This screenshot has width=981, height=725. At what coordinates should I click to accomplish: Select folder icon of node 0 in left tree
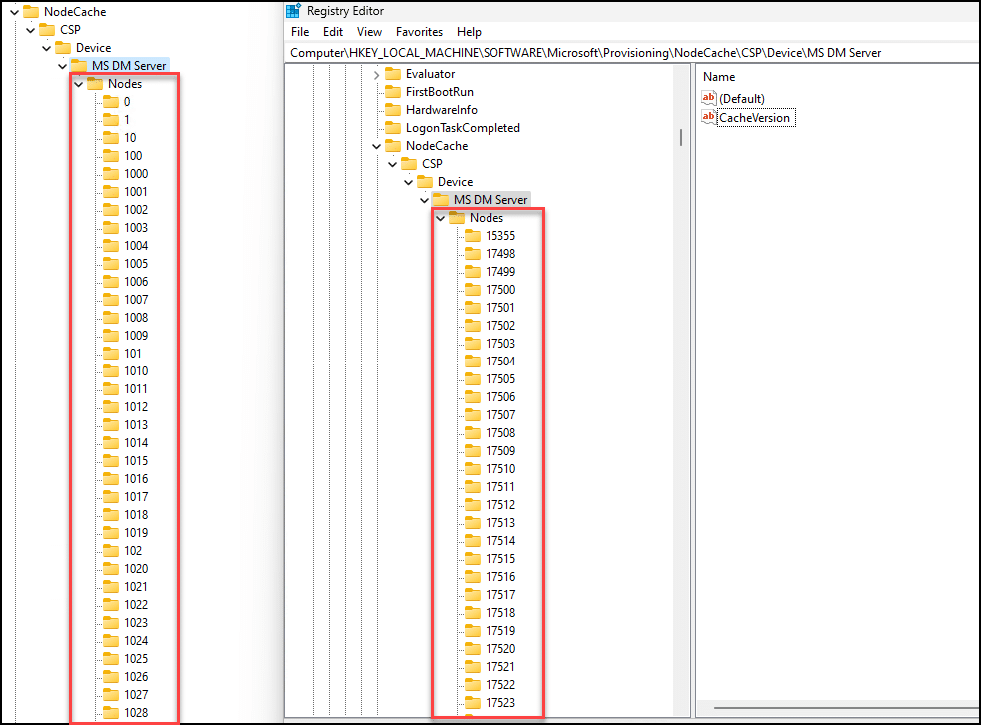click(111, 101)
